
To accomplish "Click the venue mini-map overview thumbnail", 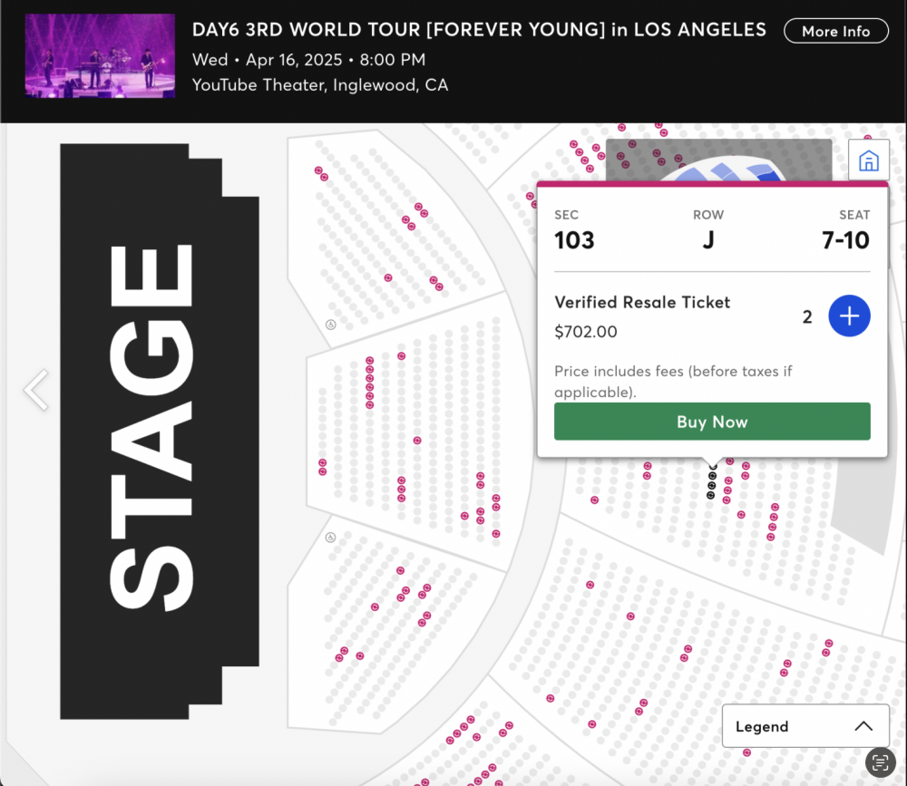I will 718,160.
